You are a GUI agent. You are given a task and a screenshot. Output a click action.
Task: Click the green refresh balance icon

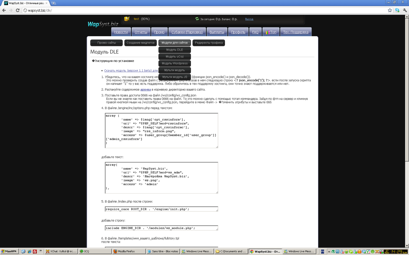point(197,19)
